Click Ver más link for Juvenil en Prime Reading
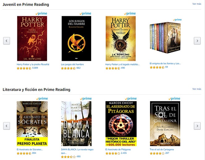 click(197, 4)
